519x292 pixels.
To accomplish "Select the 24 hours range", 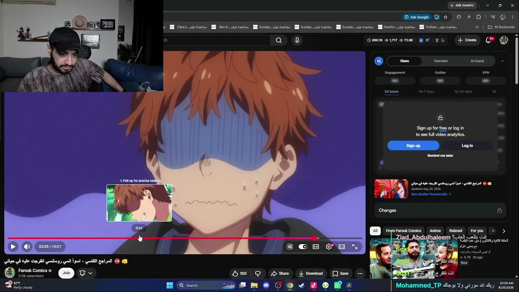I will pos(391,92).
